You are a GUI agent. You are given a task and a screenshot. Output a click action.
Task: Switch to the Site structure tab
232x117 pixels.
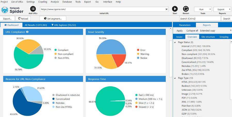[208, 37]
